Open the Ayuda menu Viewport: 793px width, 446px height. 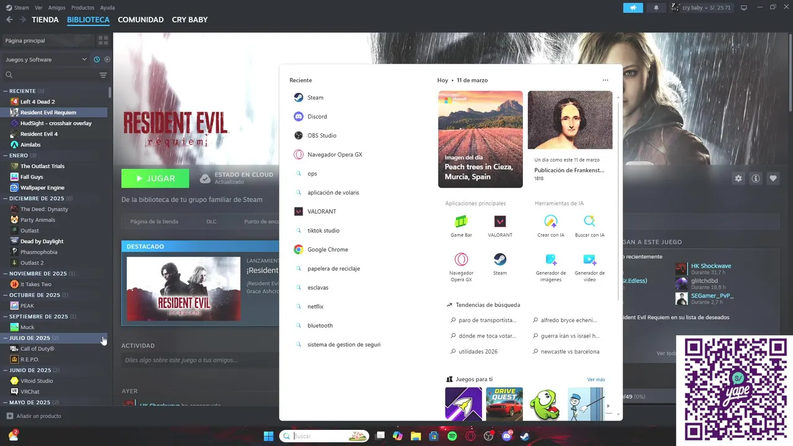coord(107,7)
